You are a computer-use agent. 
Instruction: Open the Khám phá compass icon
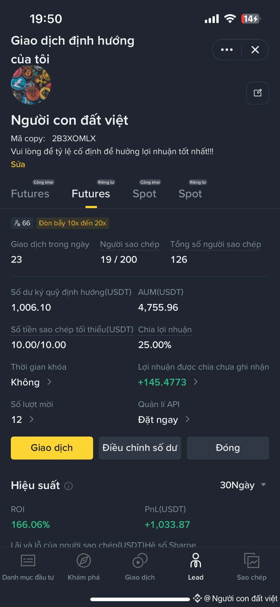point(84,561)
